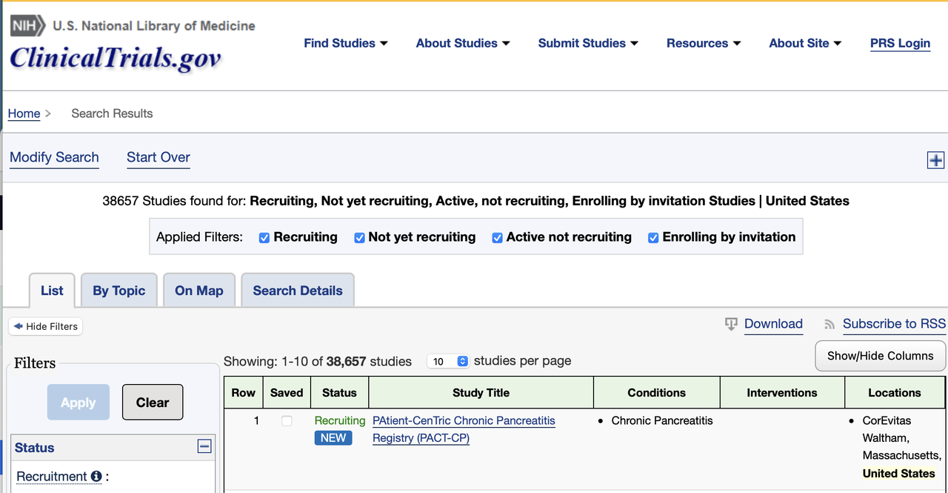Switch to the By Topic tab
The height and width of the screenshot is (493, 948).
(x=118, y=291)
